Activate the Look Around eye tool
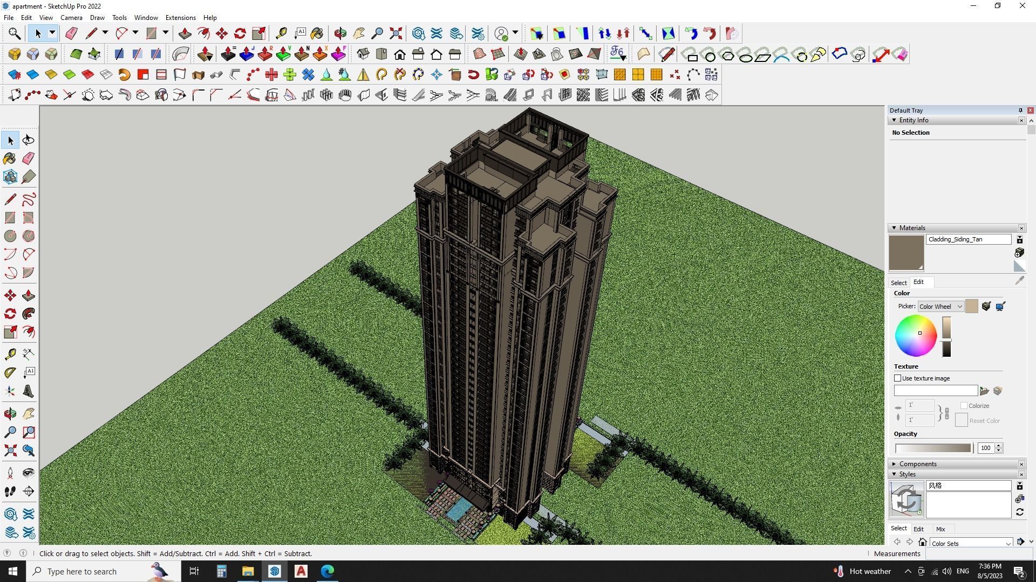Image resolution: width=1036 pixels, height=582 pixels. point(29,473)
